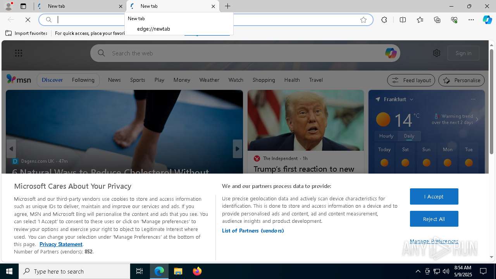Open the taskbar clock and date
496x279 pixels.
tap(462, 271)
